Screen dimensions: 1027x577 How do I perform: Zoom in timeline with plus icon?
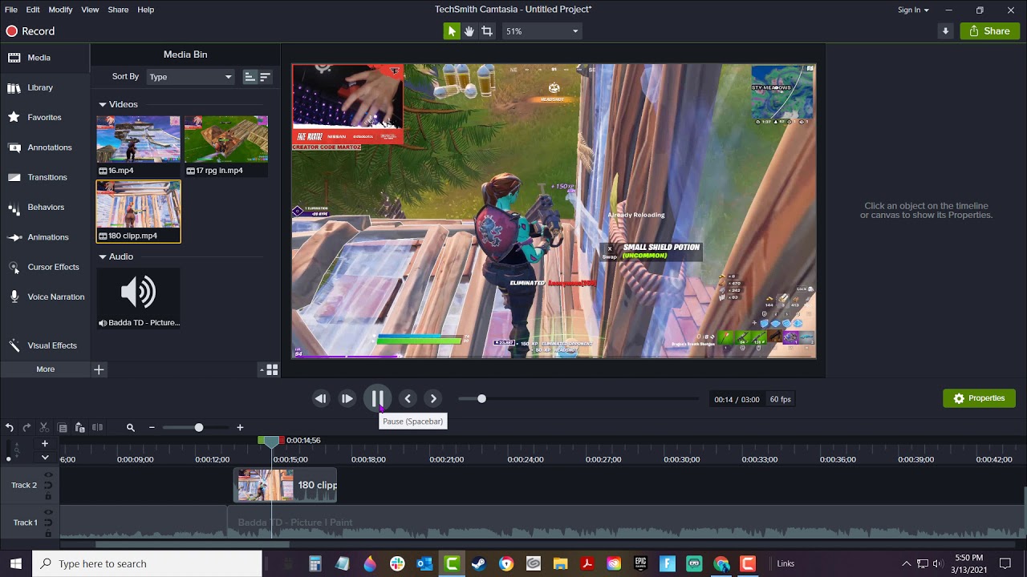coord(240,428)
